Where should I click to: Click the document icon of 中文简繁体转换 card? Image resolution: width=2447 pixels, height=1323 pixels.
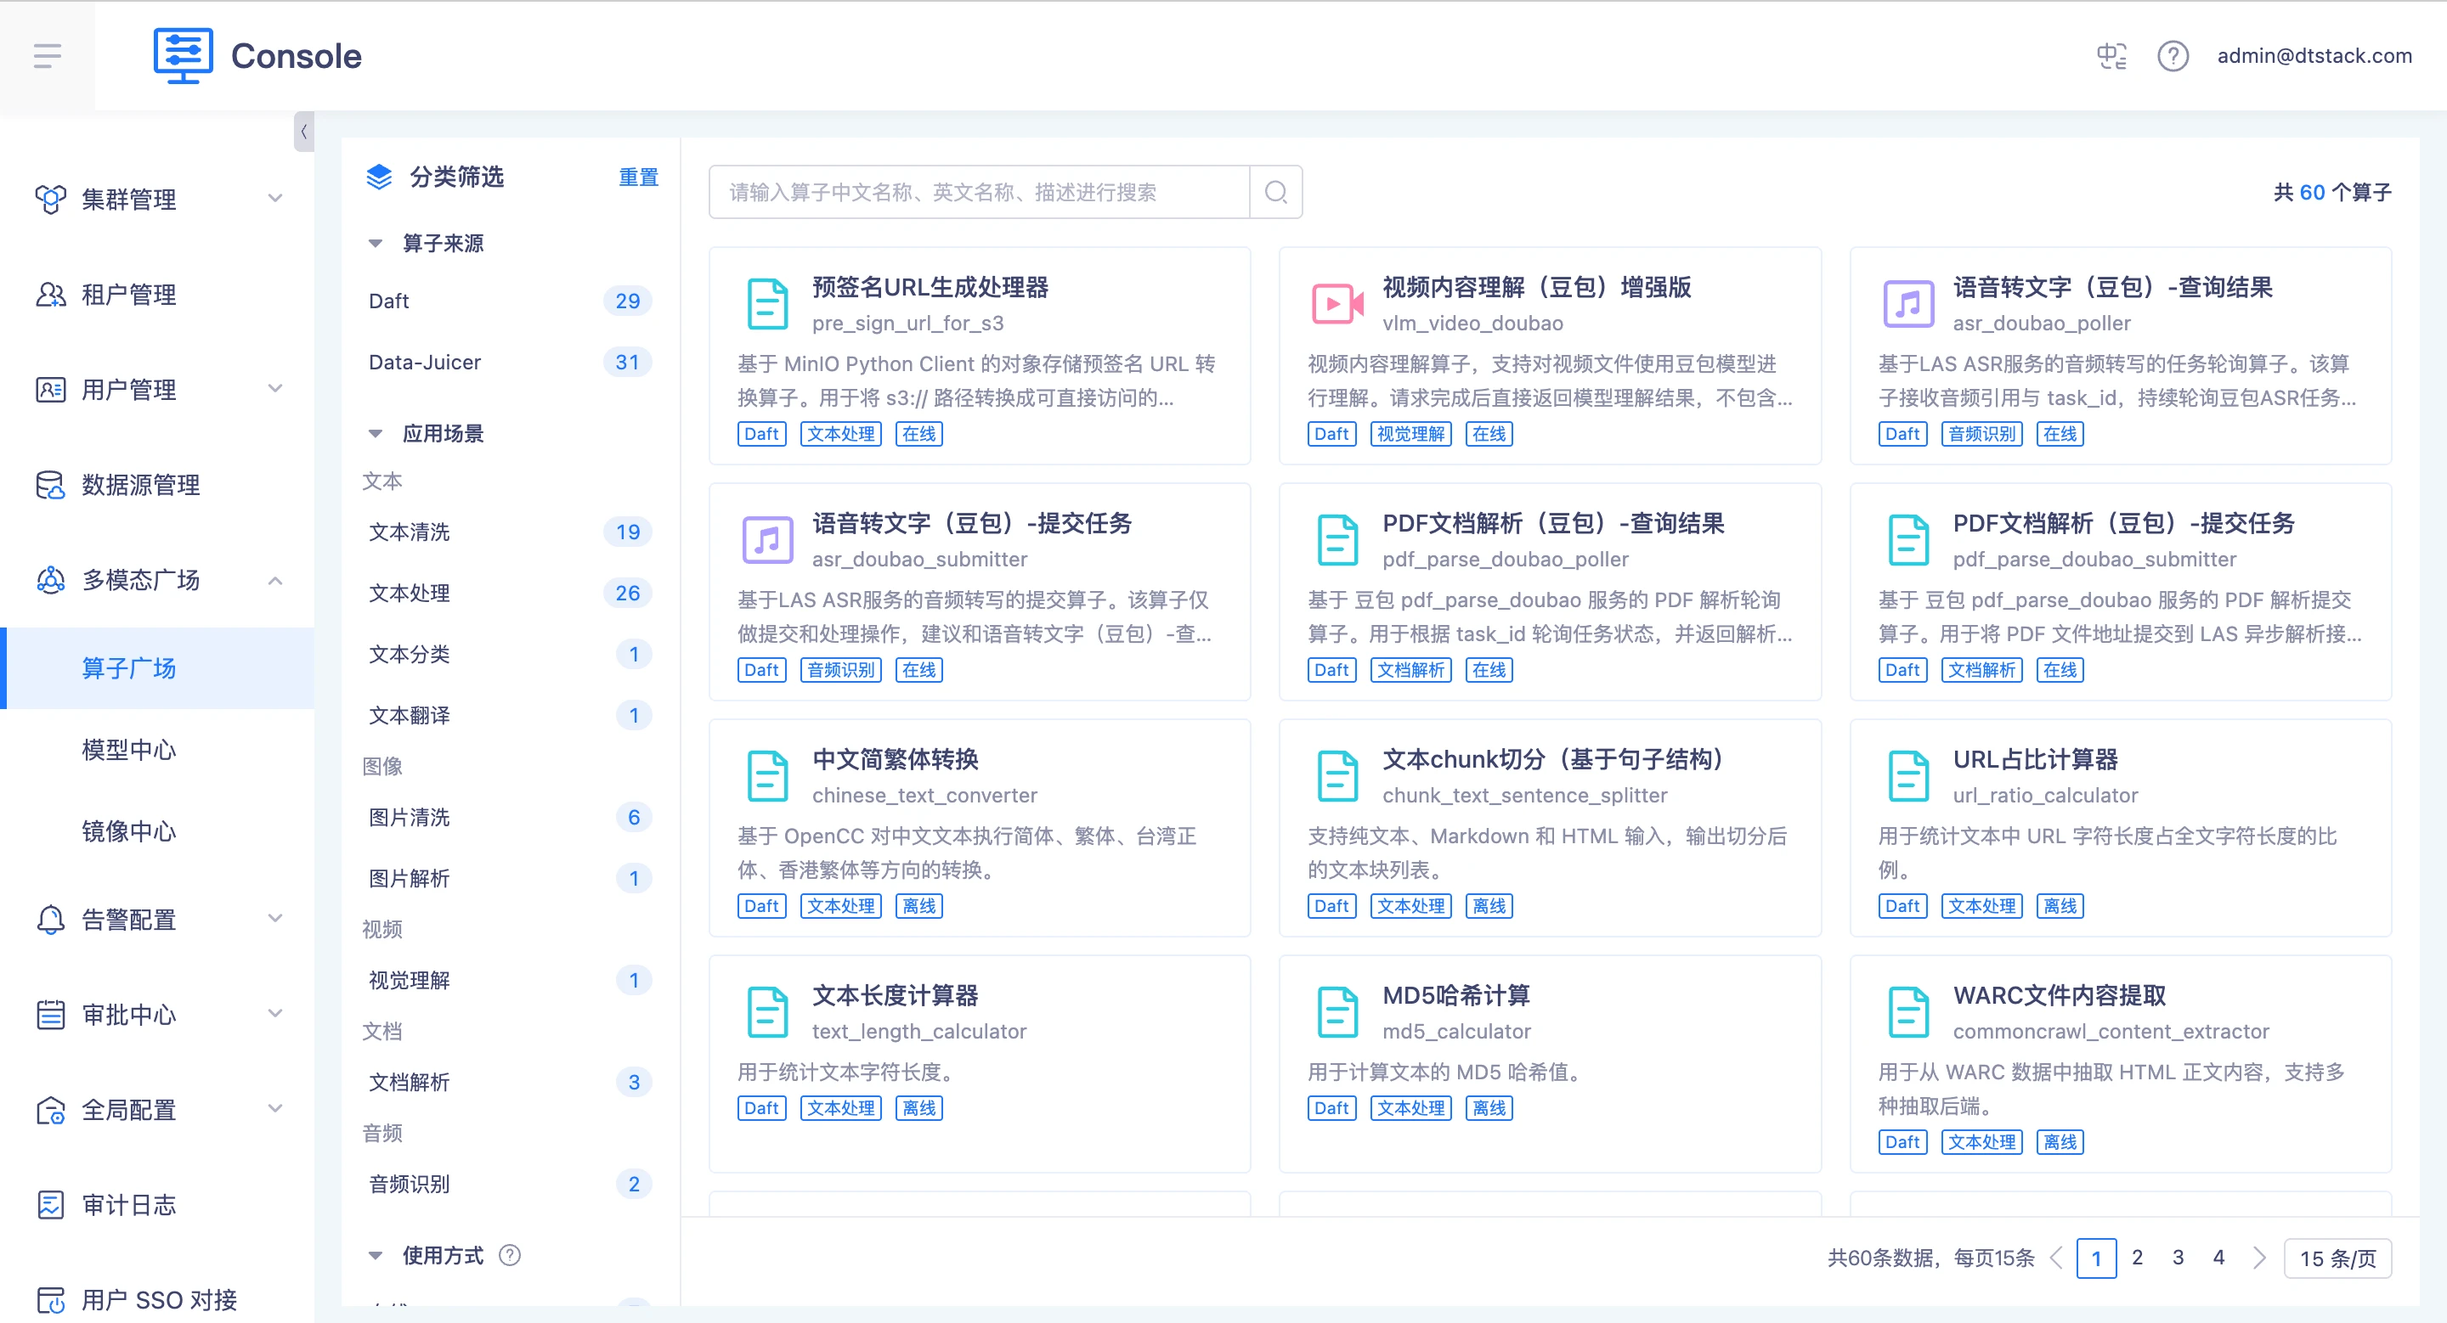click(767, 775)
